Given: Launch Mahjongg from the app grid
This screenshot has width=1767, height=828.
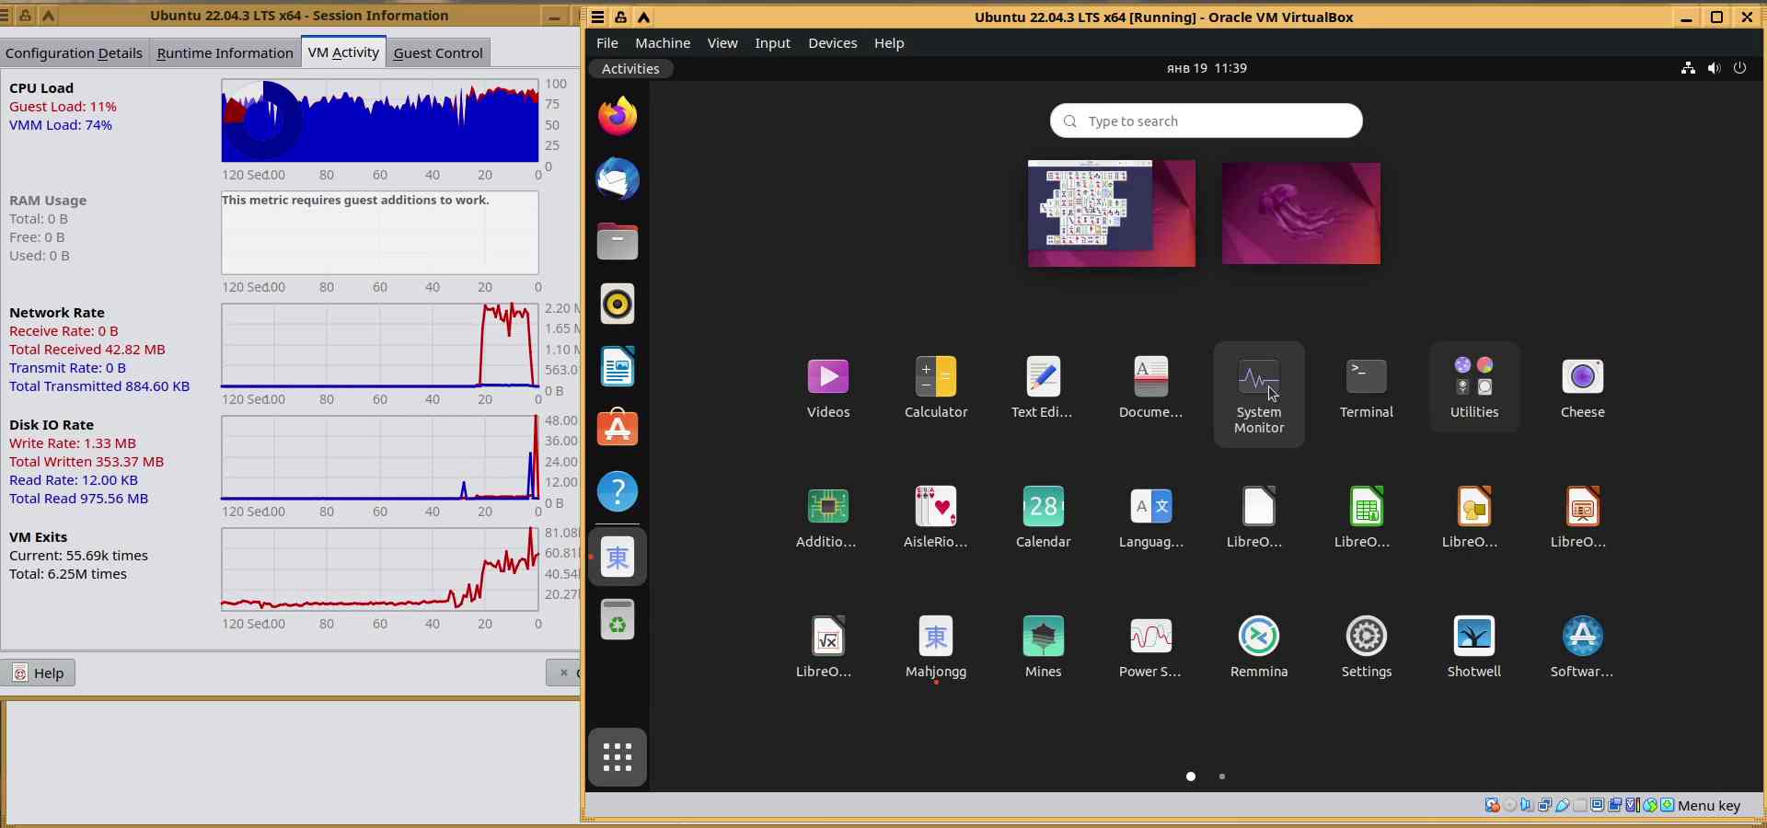Looking at the screenshot, I should [x=936, y=647].
